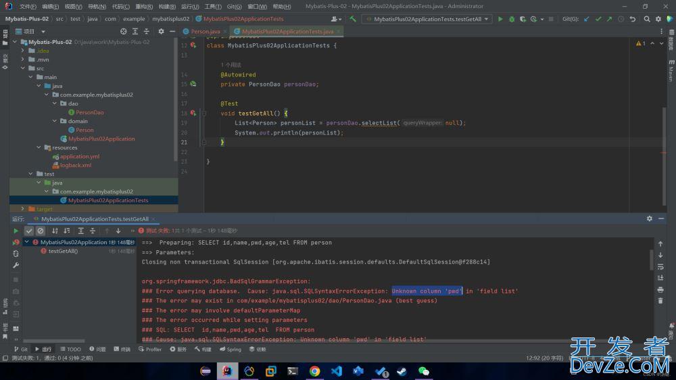
Task: Open the Git tool window button
Action: [x=21, y=350]
